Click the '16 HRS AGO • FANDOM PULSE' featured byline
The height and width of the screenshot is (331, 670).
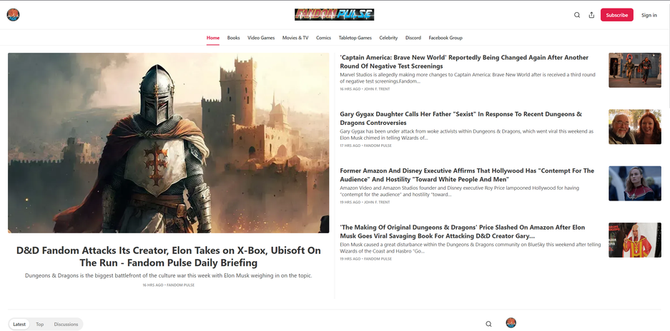click(168, 285)
